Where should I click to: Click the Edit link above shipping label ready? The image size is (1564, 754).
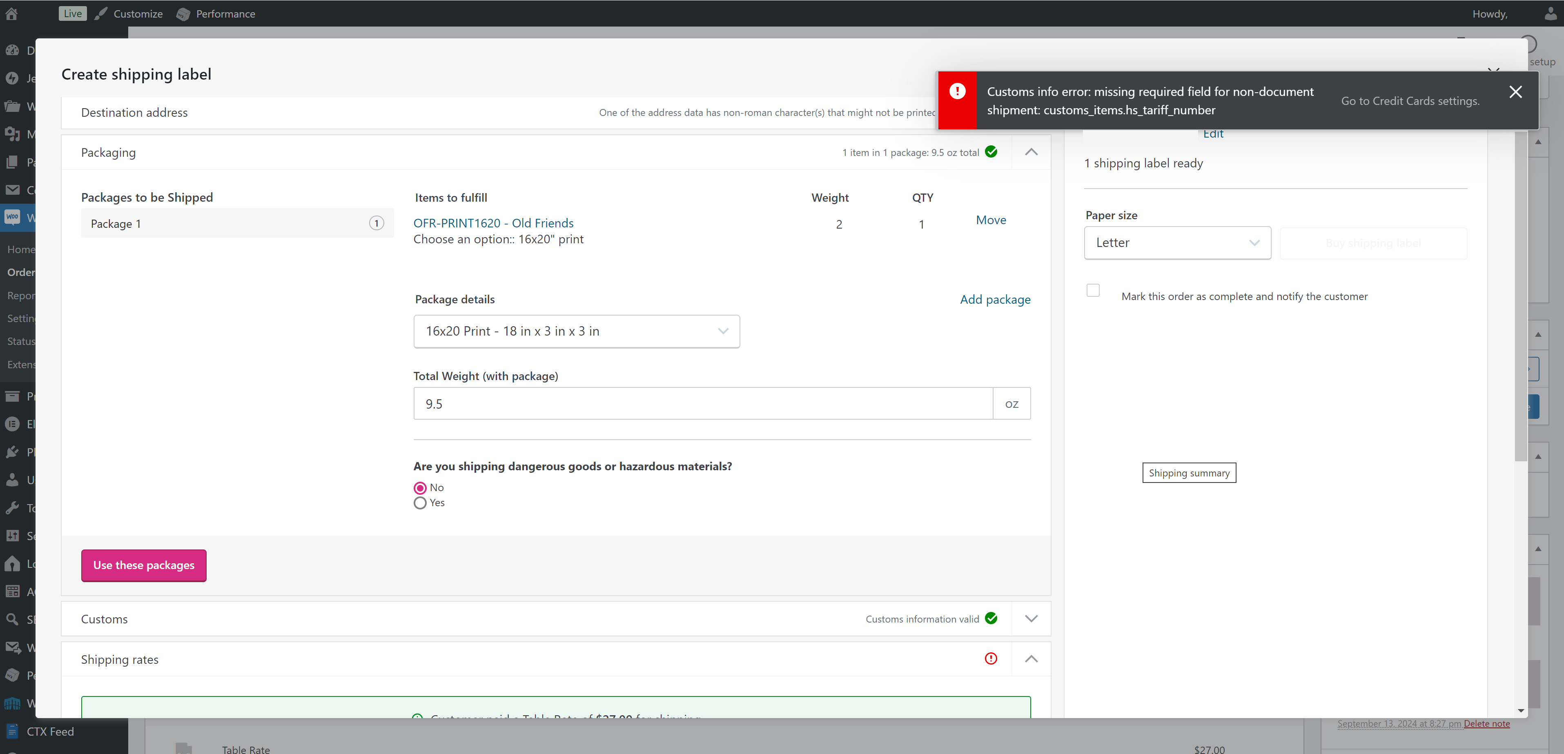click(x=1213, y=134)
